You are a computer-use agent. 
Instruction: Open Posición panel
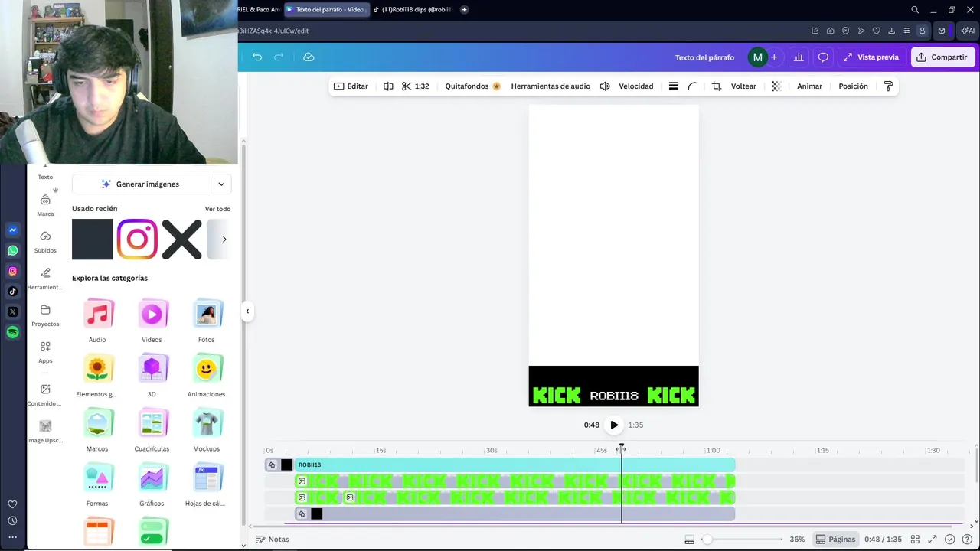pyautogui.click(x=853, y=86)
